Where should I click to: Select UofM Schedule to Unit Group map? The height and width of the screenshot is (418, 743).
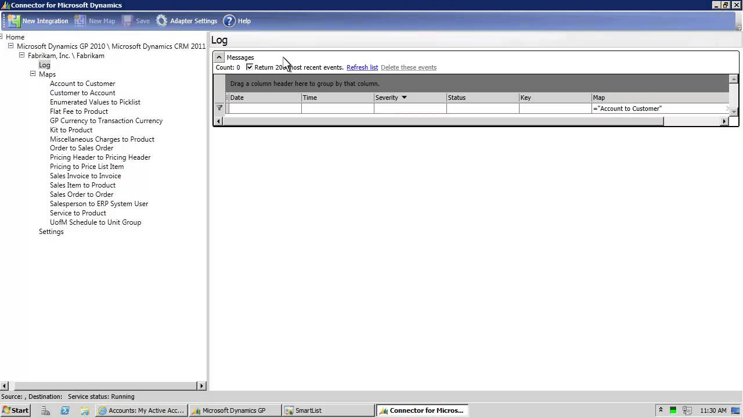pos(96,222)
